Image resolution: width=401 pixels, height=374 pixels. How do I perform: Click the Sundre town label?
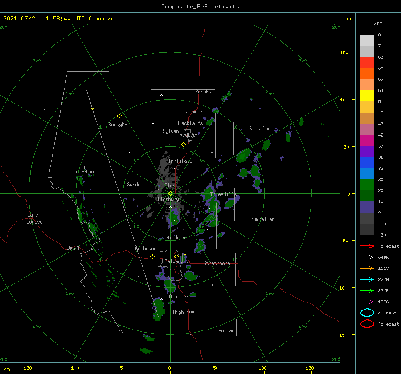pos(135,184)
